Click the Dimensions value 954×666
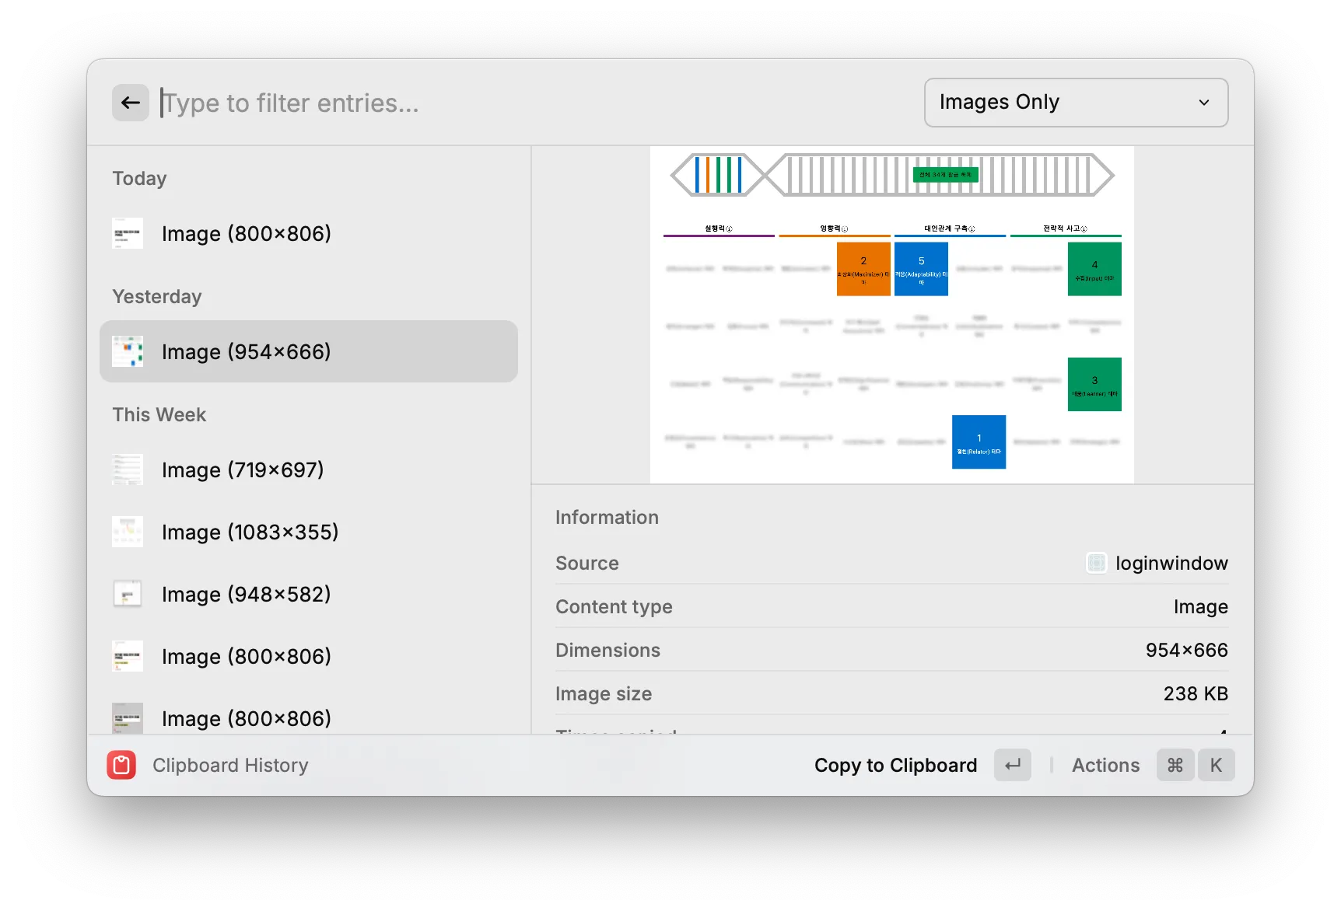The width and height of the screenshot is (1341, 911). tap(1186, 650)
